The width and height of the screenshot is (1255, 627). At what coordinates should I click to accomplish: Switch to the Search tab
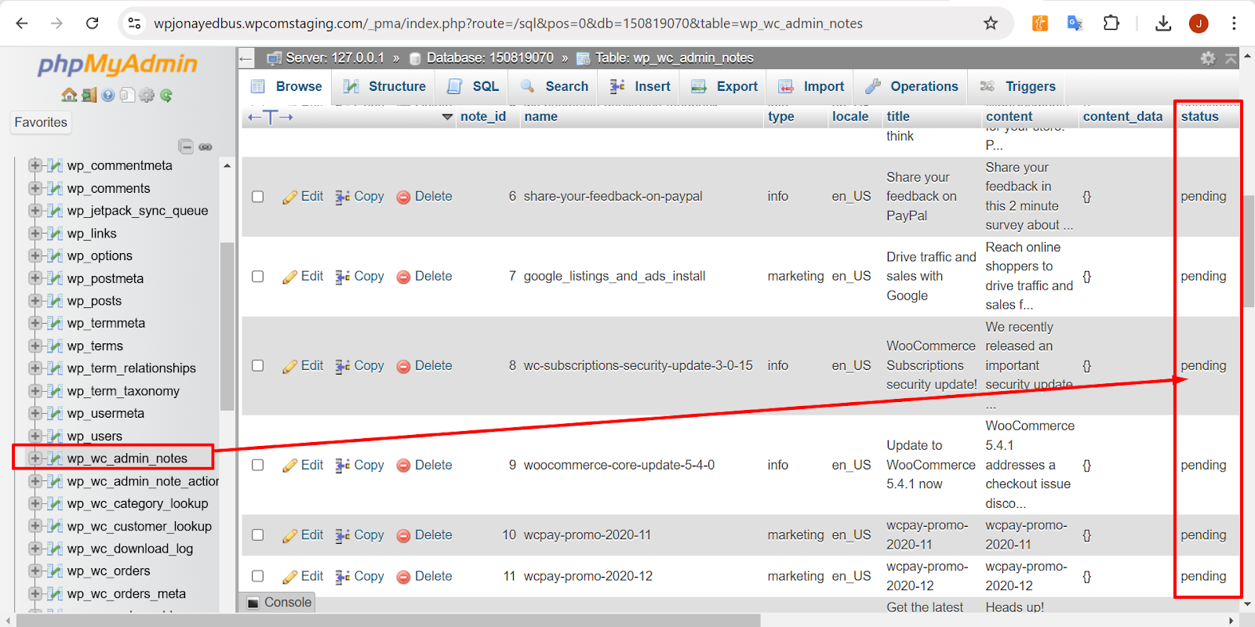[555, 86]
